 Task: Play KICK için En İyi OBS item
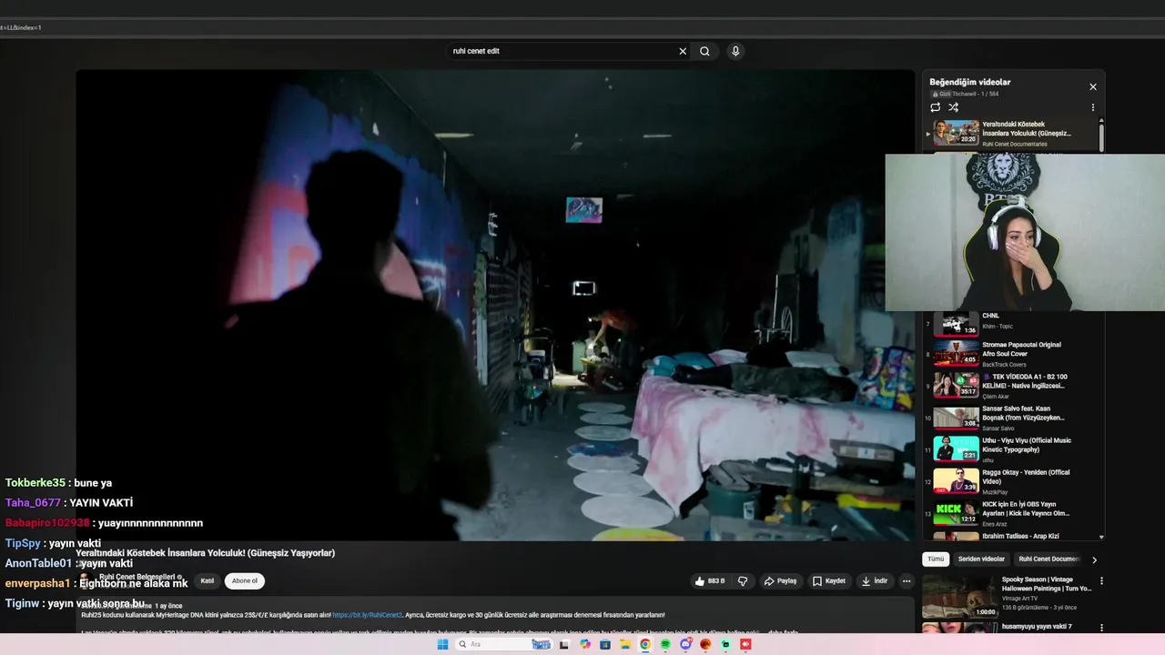click(x=1012, y=513)
